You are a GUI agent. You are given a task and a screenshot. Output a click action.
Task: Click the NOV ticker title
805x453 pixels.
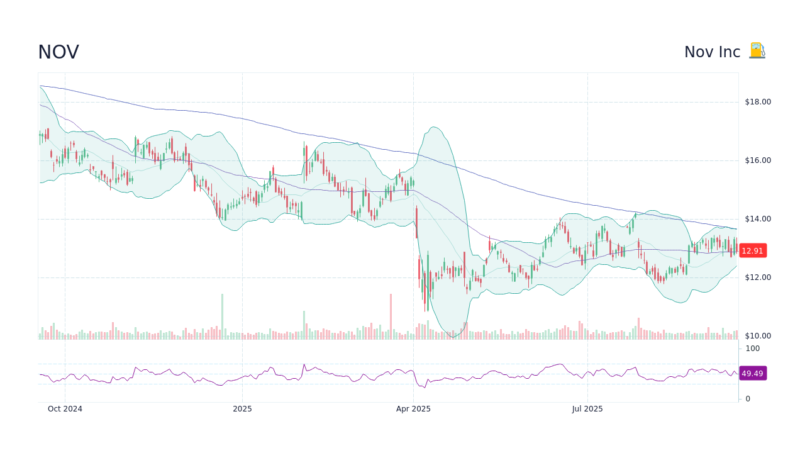pyautogui.click(x=58, y=52)
